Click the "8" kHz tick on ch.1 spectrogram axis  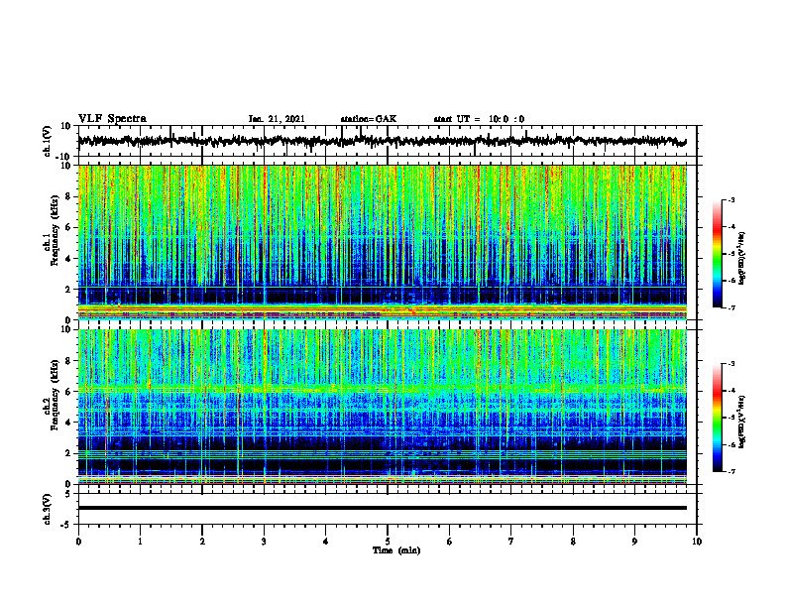point(69,196)
